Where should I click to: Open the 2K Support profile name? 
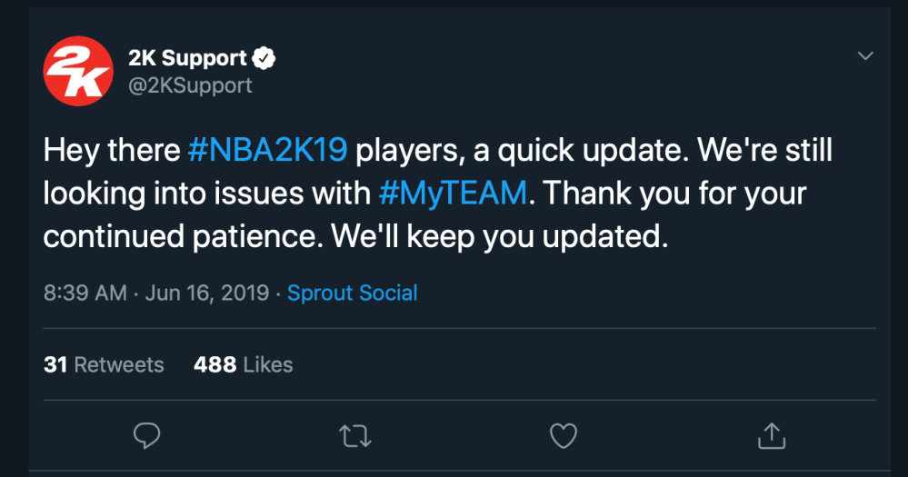click(187, 59)
